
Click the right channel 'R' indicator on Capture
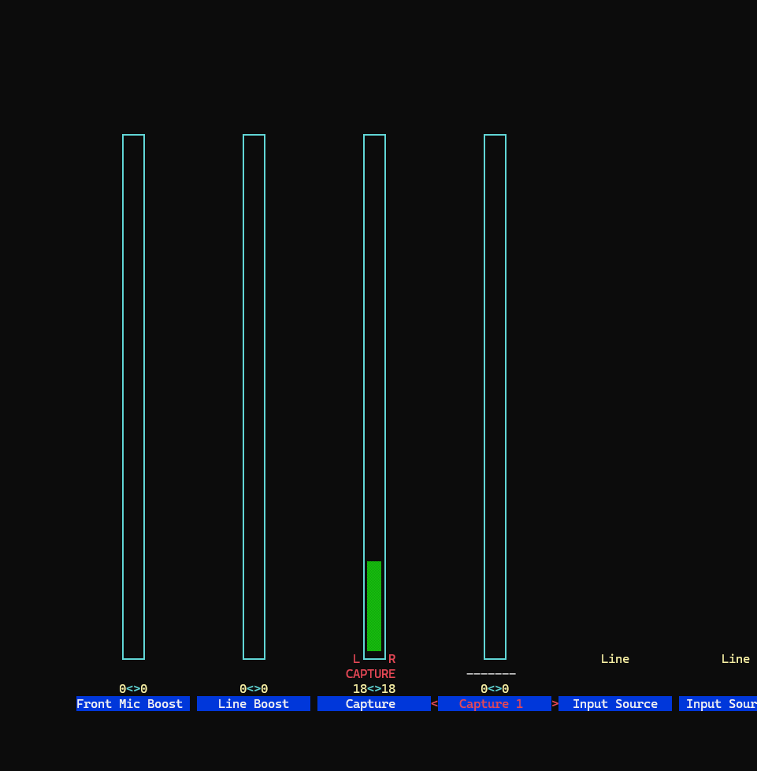(391, 658)
